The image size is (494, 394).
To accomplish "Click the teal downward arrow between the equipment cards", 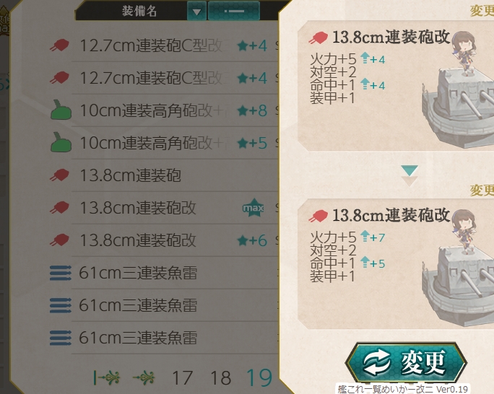I will pyautogui.click(x=409, y=170).
